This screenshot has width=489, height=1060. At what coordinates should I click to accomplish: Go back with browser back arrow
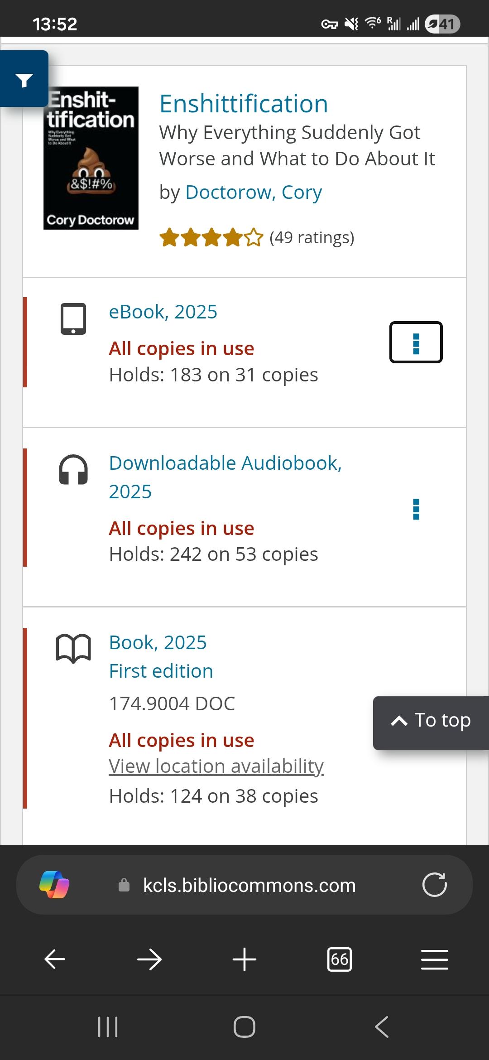click(x=55, y=959)
